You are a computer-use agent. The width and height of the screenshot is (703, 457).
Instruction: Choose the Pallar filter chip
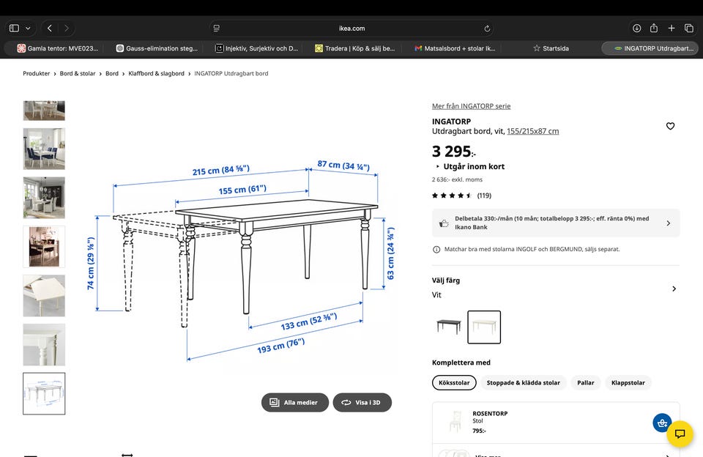click(x=586, y=382)
